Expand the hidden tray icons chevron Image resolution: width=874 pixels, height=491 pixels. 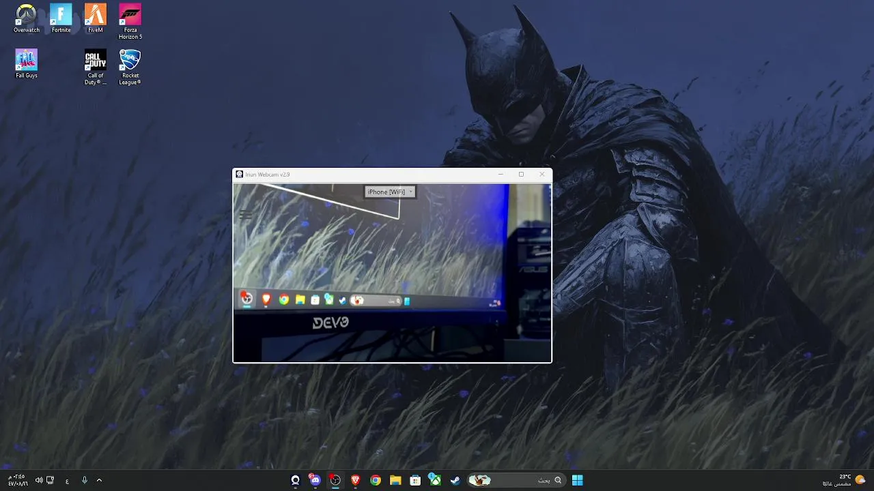(x=99, y=480)
